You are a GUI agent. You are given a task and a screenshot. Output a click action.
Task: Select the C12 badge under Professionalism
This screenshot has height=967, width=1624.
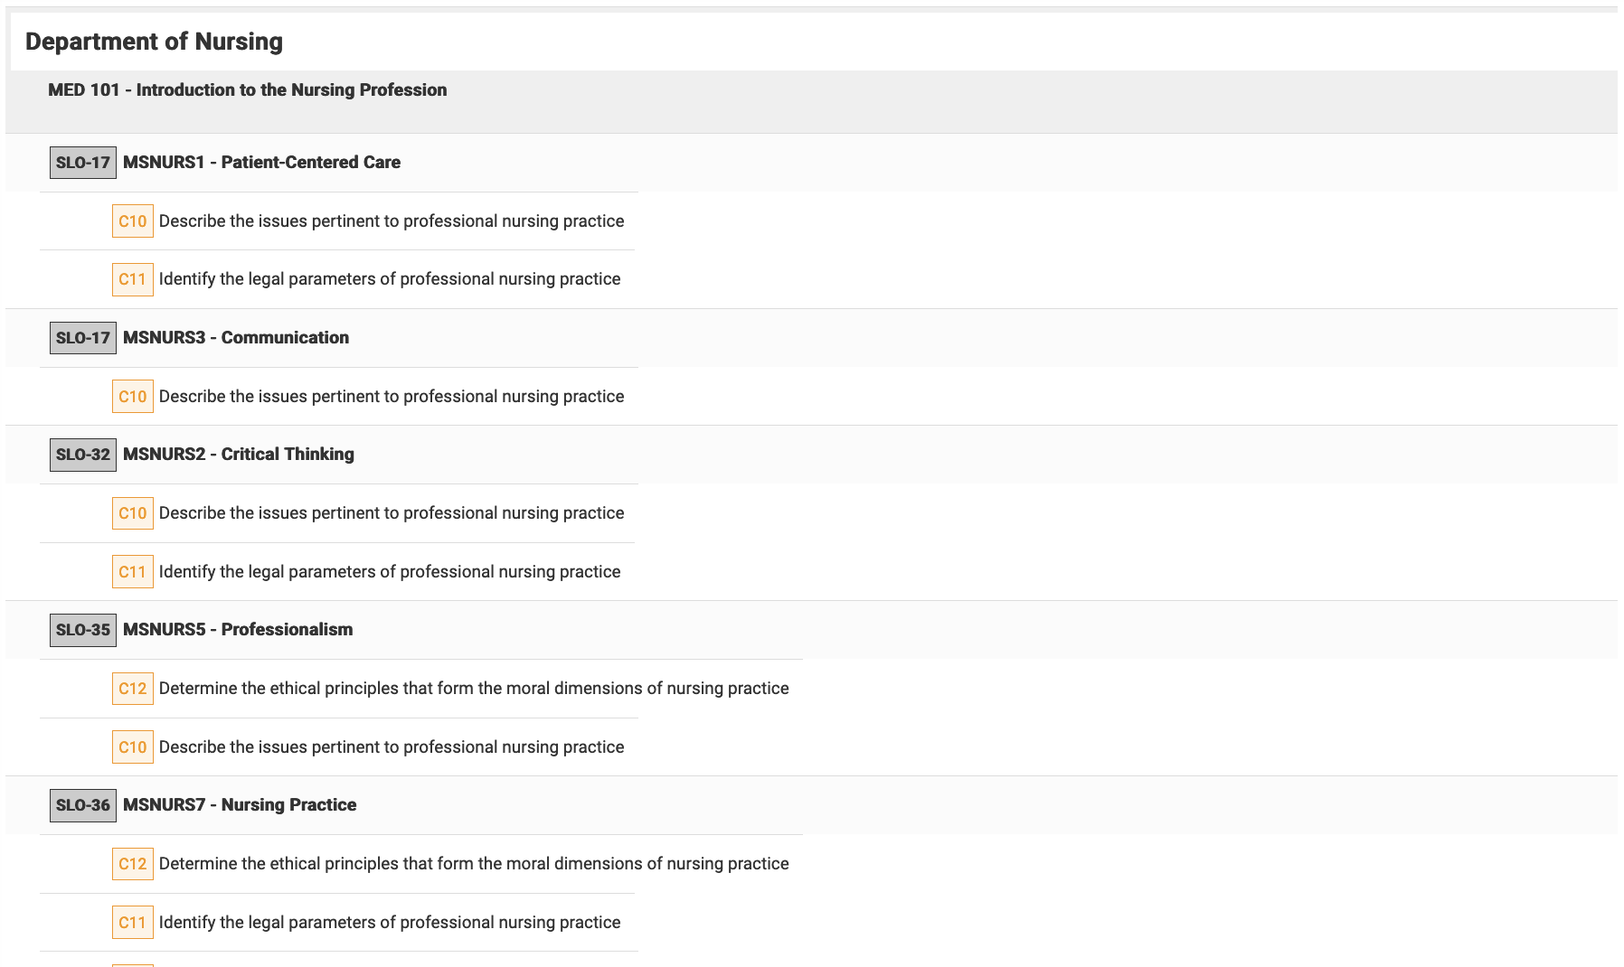(132, 689)
